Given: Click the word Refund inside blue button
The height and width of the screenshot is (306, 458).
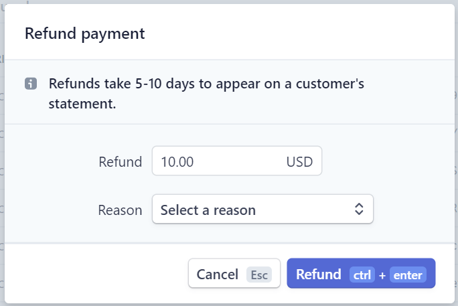Looking at the screenshot, I should (318, 274).
